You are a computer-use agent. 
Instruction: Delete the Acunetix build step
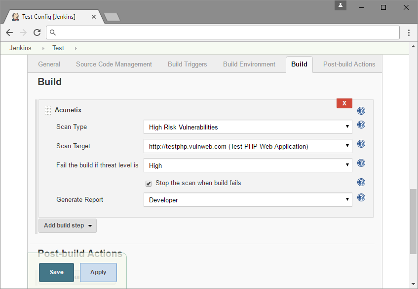click(344, 103)
